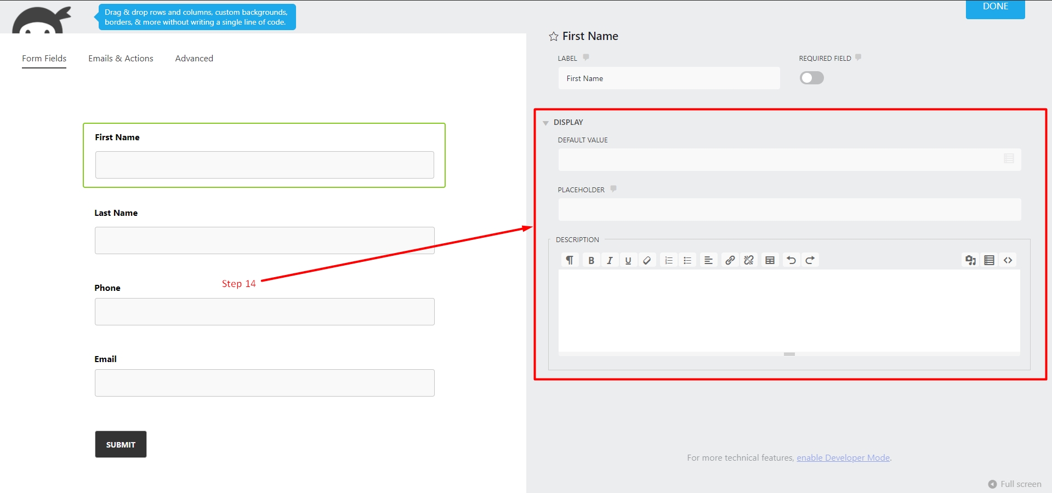This screenshot has height=493, width=1052.
Task: Toggle italic formatting in description editor
Action: 610,260
